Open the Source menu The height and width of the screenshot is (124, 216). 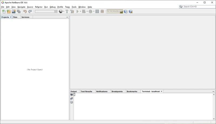30,7
